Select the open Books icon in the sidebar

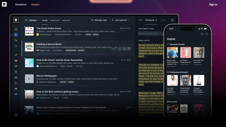point(16,89)
